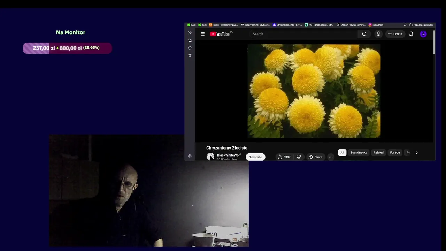This screenshot has width=446, height=251.
Task: Open the account avatar menu
Action: click(423, 34)
